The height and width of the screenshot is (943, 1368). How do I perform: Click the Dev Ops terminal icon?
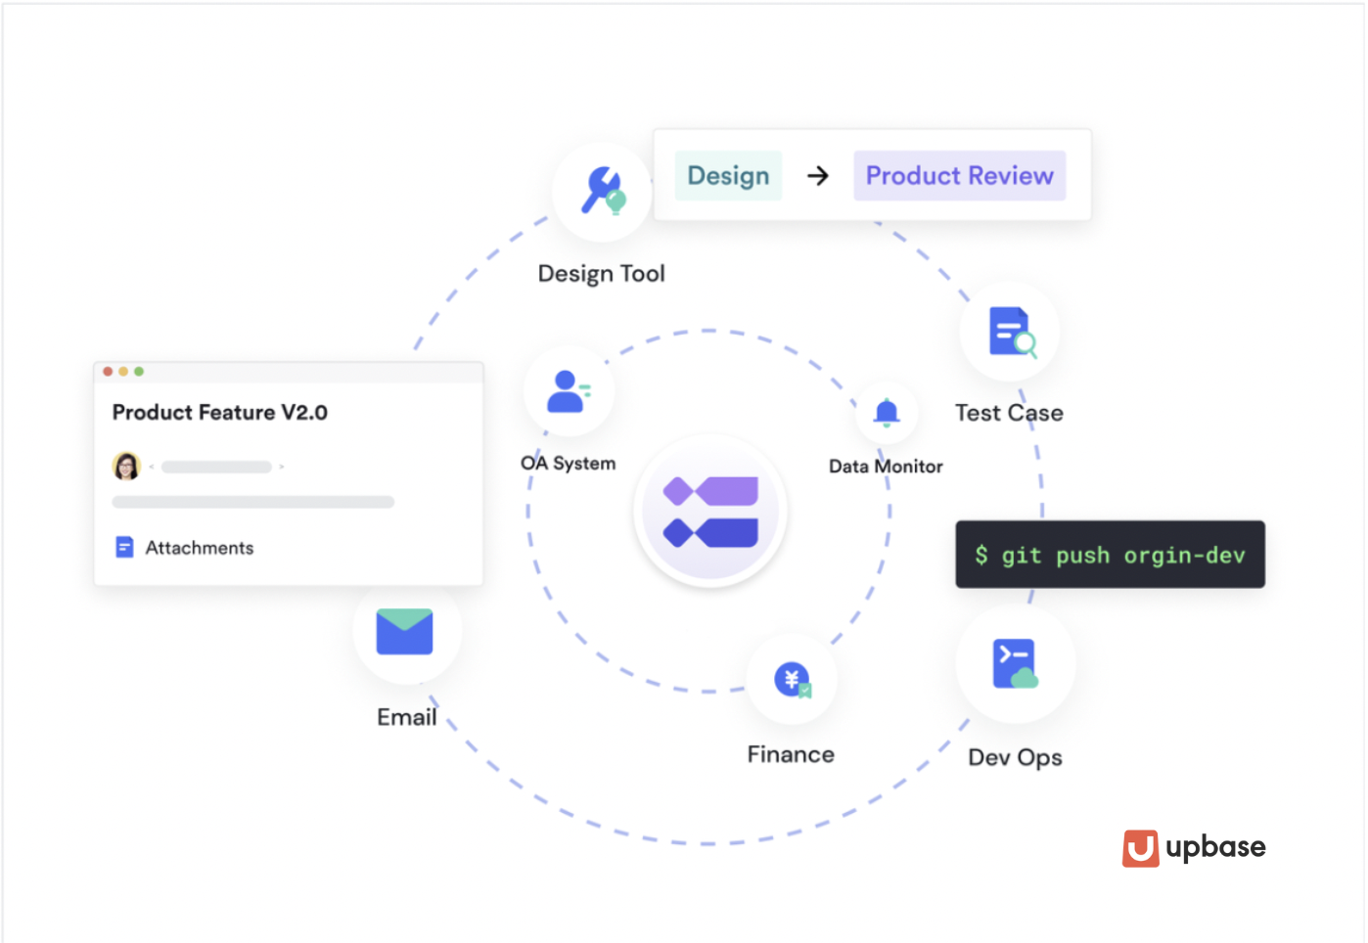(x=1016, y=664)
